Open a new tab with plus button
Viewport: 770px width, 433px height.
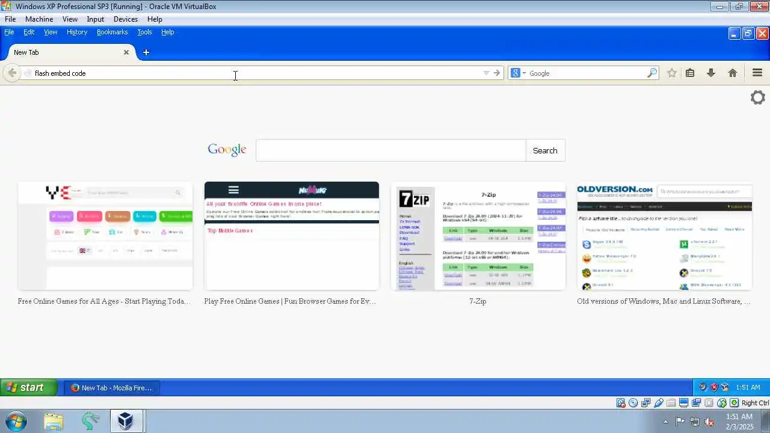coord(146,52)
